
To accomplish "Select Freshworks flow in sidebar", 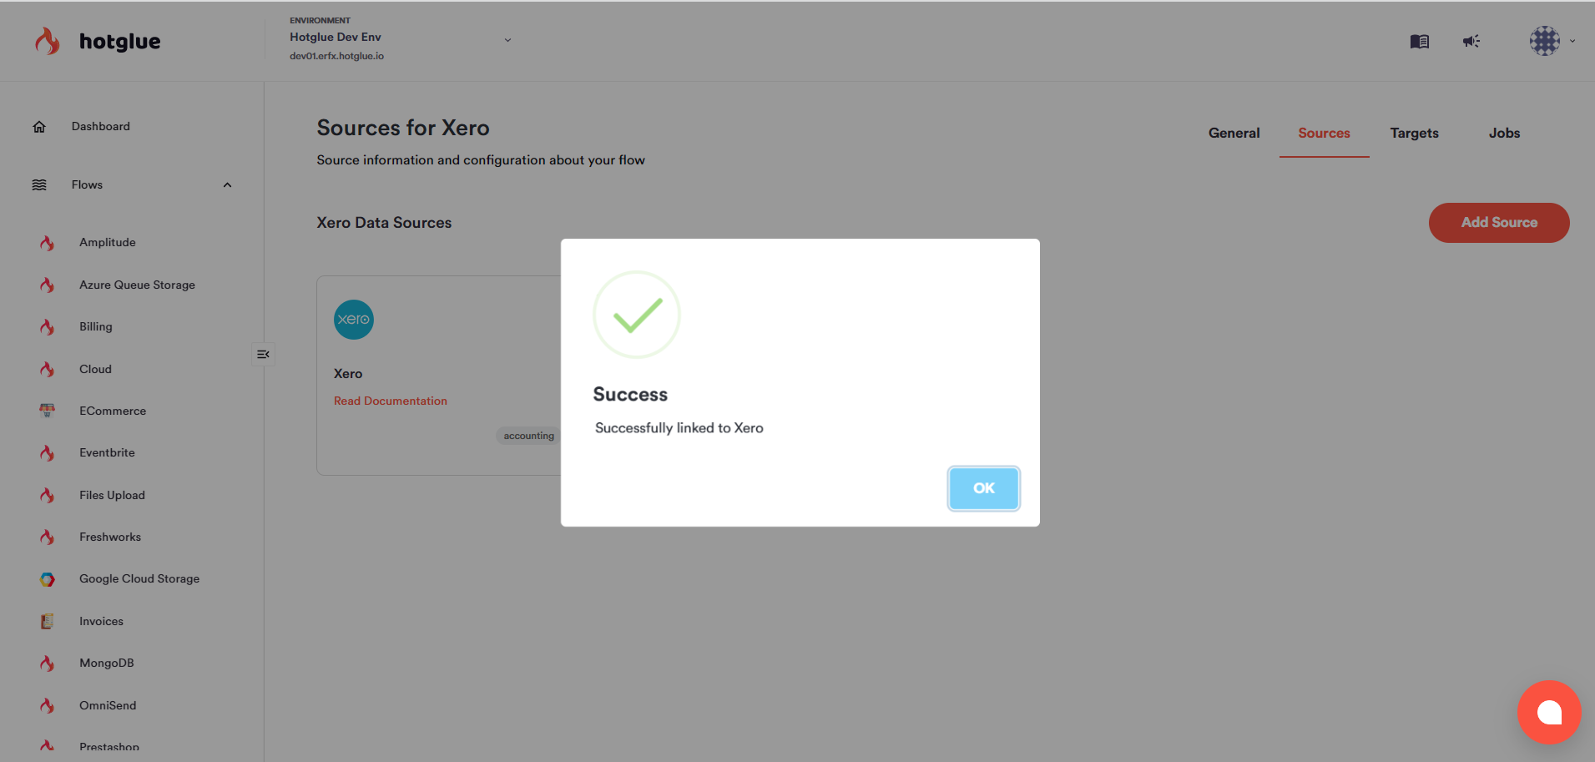I will click(x=110, y=537).
